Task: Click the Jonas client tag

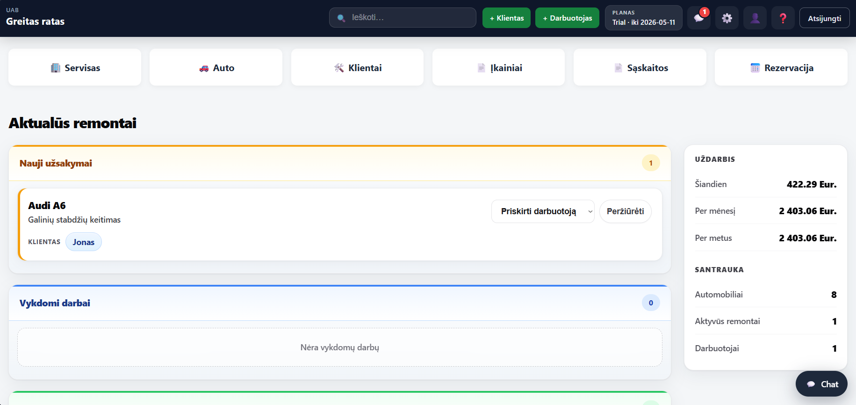Action: (84, 242)
